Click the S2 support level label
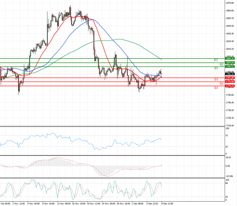The image size is (237, 206). 222,84
